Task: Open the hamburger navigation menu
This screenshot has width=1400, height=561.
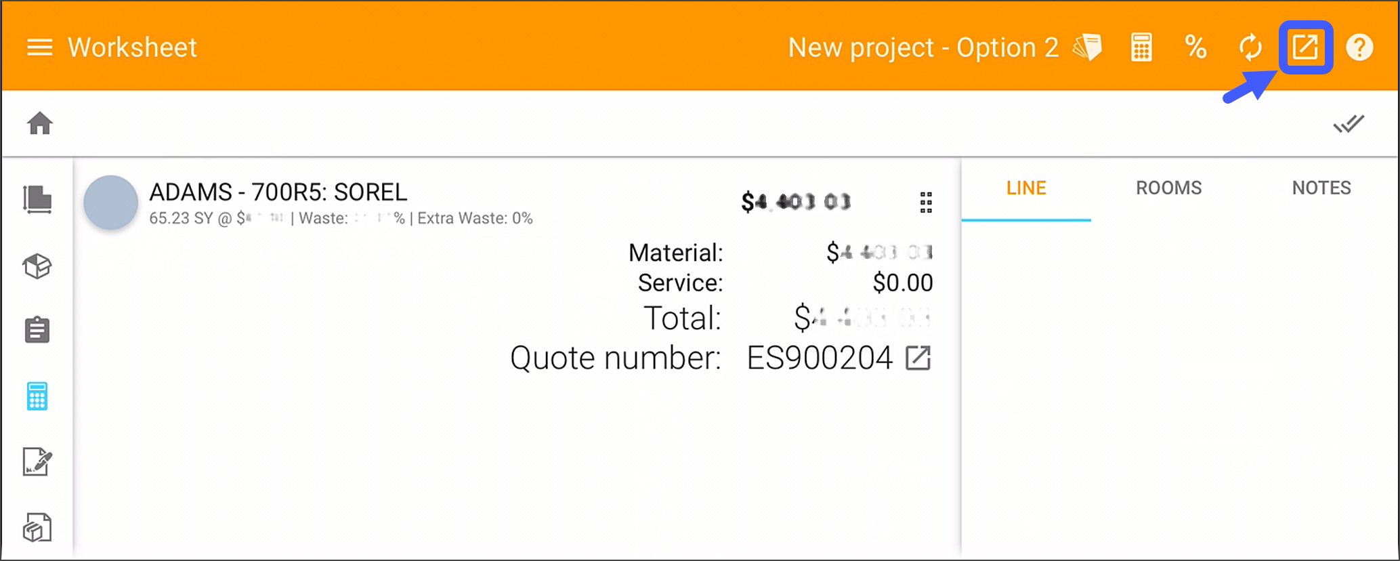Action: [x=39, y=47]
